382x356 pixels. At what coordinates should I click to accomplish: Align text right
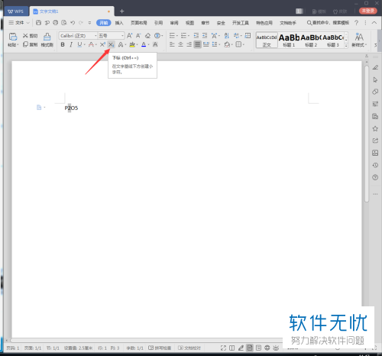coord(189,44)
